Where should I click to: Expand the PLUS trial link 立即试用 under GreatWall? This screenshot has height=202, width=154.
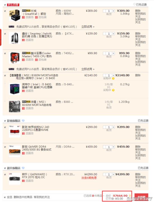pos(88,27)
